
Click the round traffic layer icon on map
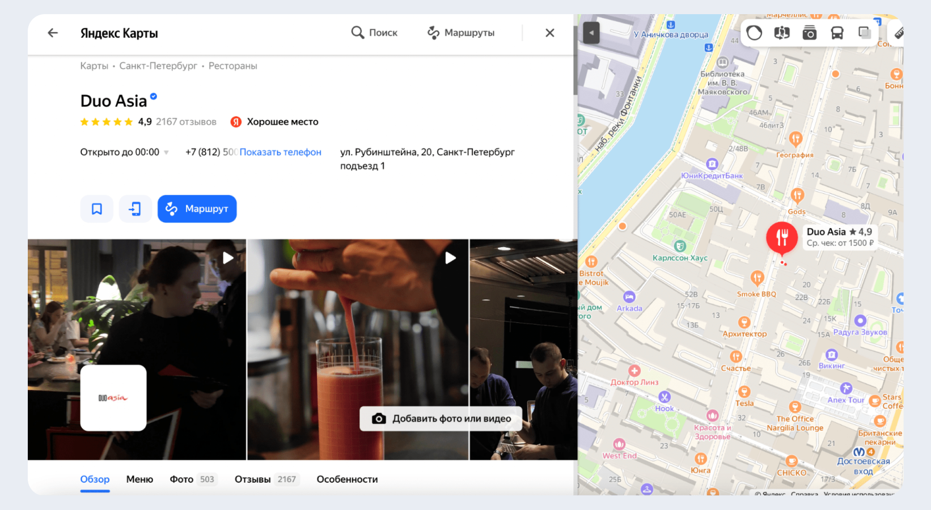pos(754,33)
